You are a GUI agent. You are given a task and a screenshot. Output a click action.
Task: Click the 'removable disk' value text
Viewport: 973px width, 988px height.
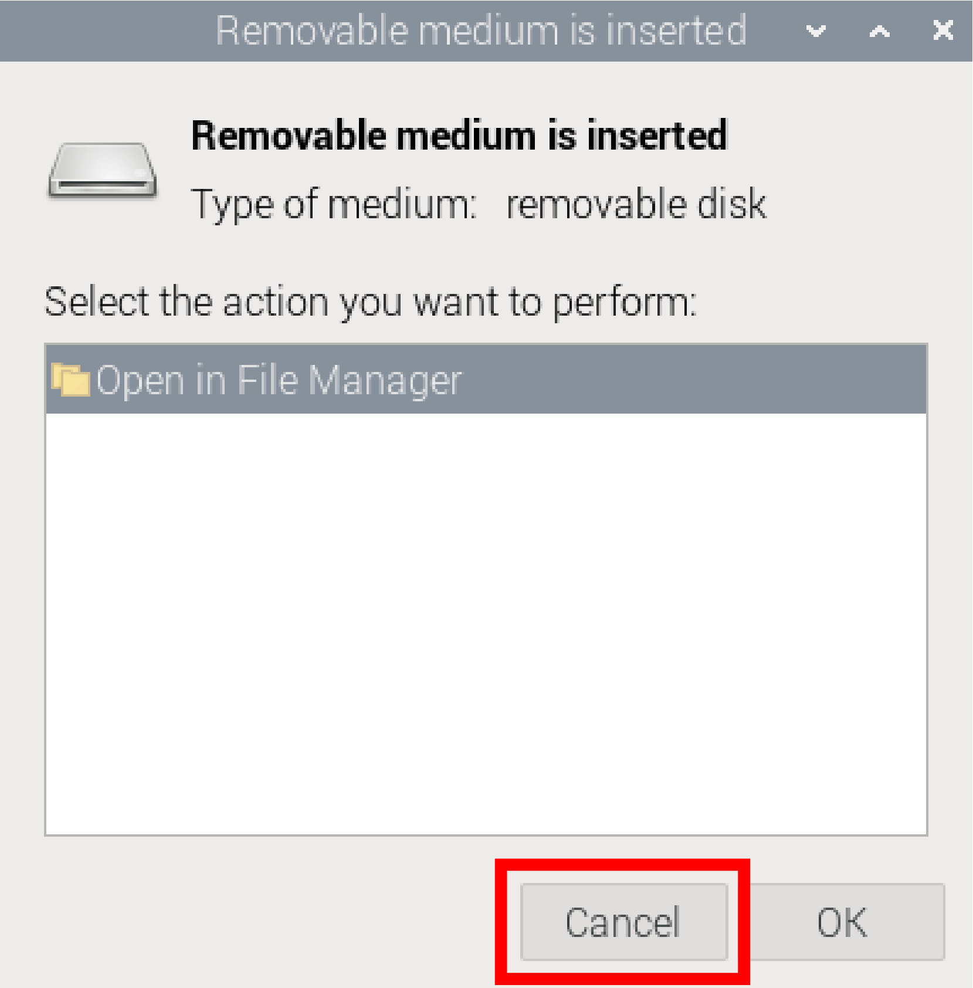pyautogui.click(x=636, y=205)
